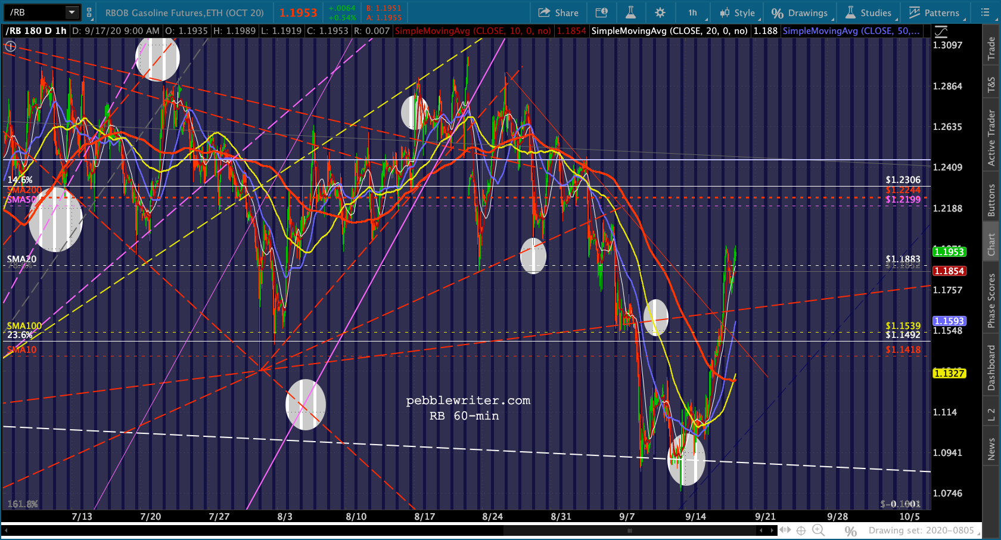Click the symbol link icon beside /RB
This screenshot has height=540, width=1001.
pyautogui.click(x=89, y=13)
